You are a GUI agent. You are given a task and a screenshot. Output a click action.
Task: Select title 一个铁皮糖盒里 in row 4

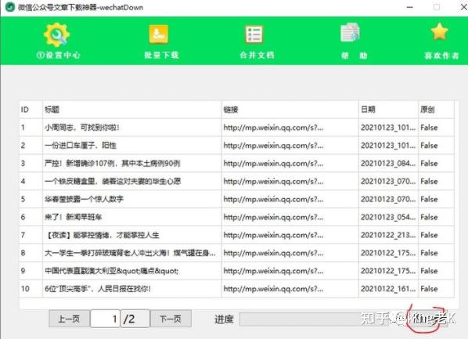(x=113, y=182)
